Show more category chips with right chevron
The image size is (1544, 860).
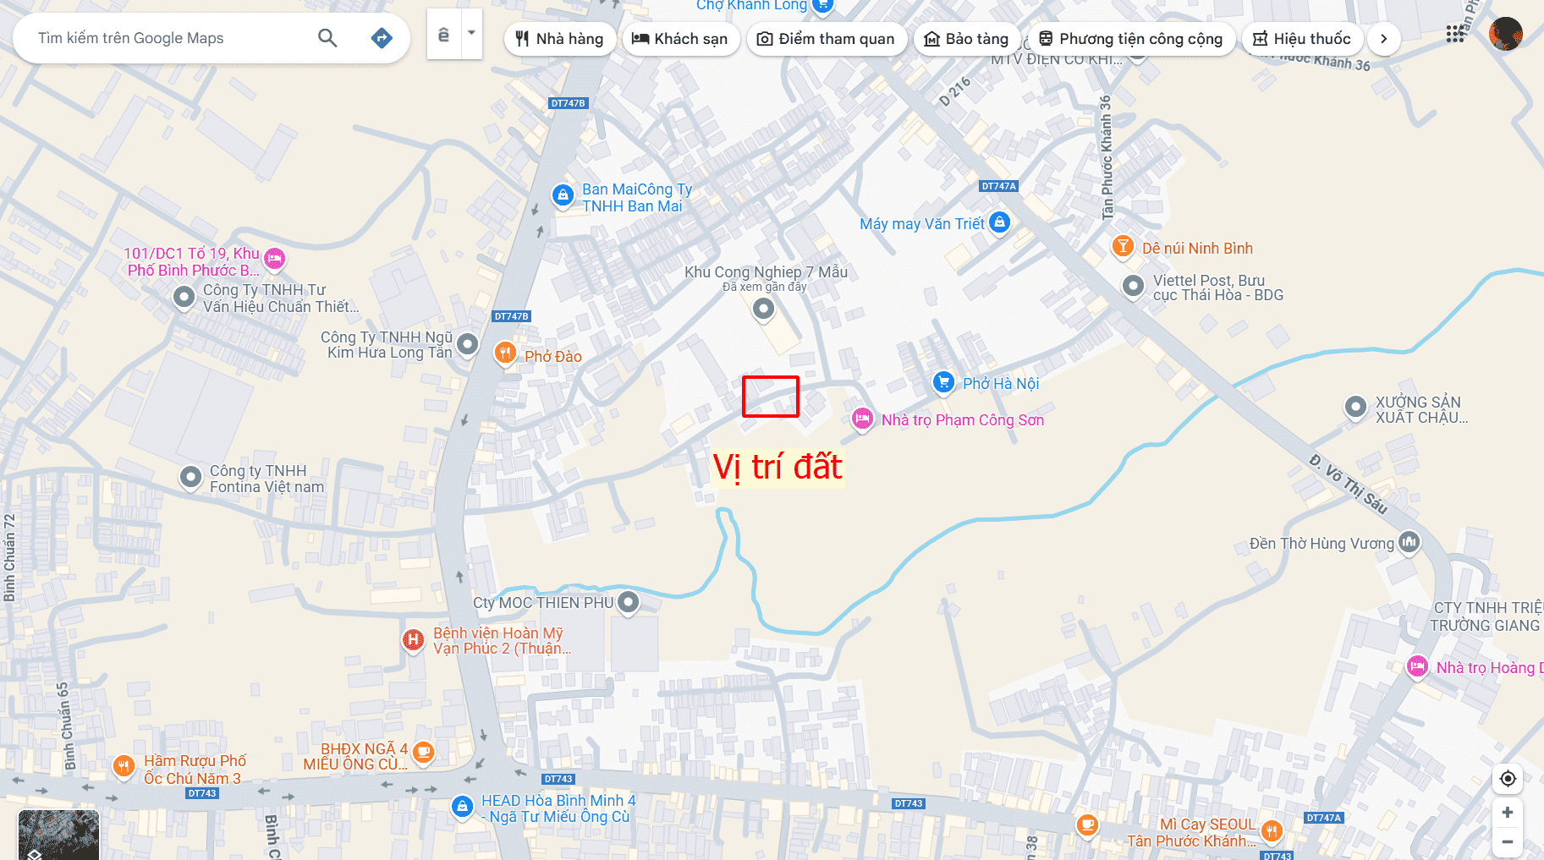coord(1384,39)
